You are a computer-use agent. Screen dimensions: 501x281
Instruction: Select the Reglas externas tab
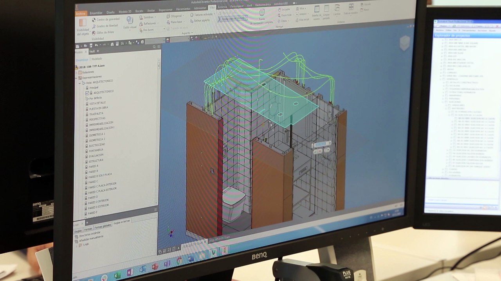[x=122, y=222]
